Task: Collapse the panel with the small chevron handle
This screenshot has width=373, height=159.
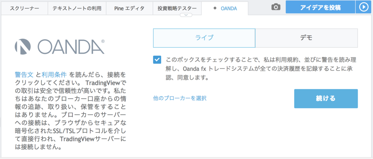Action: (x=186, y=15)
